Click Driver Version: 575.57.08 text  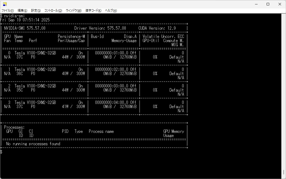point(100,28)
